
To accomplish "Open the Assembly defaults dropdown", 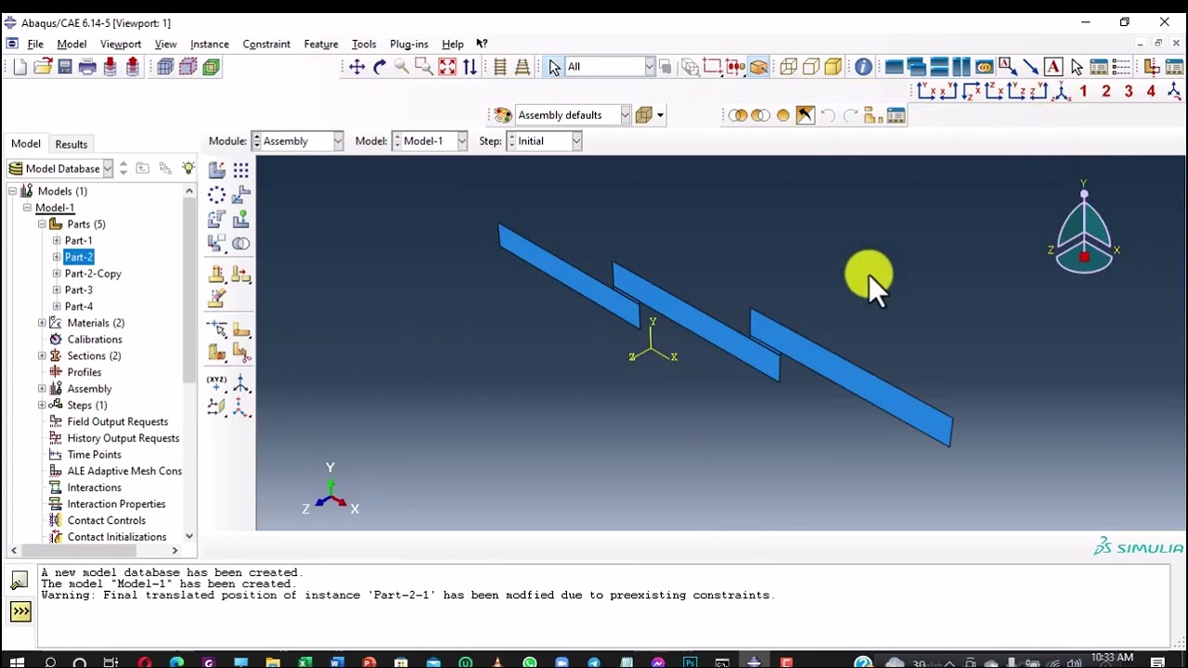I will [x=573, y=115].
